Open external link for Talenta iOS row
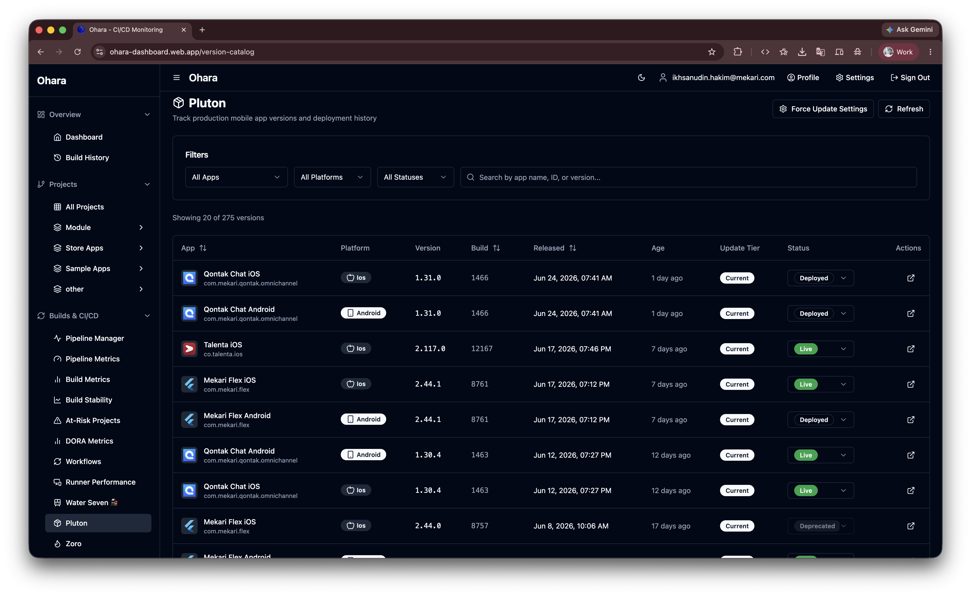This screenshot has width=971, height=596. click(x=910, y=349)
